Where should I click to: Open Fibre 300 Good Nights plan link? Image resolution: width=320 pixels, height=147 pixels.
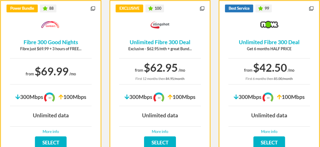pos(51,42)
